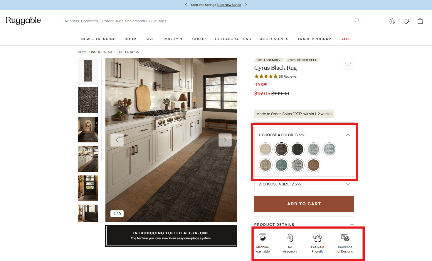Click the archway rug thumbnail
Viewport: 432px width, 261px height.
pyautogui.click(x=88, y=129)
